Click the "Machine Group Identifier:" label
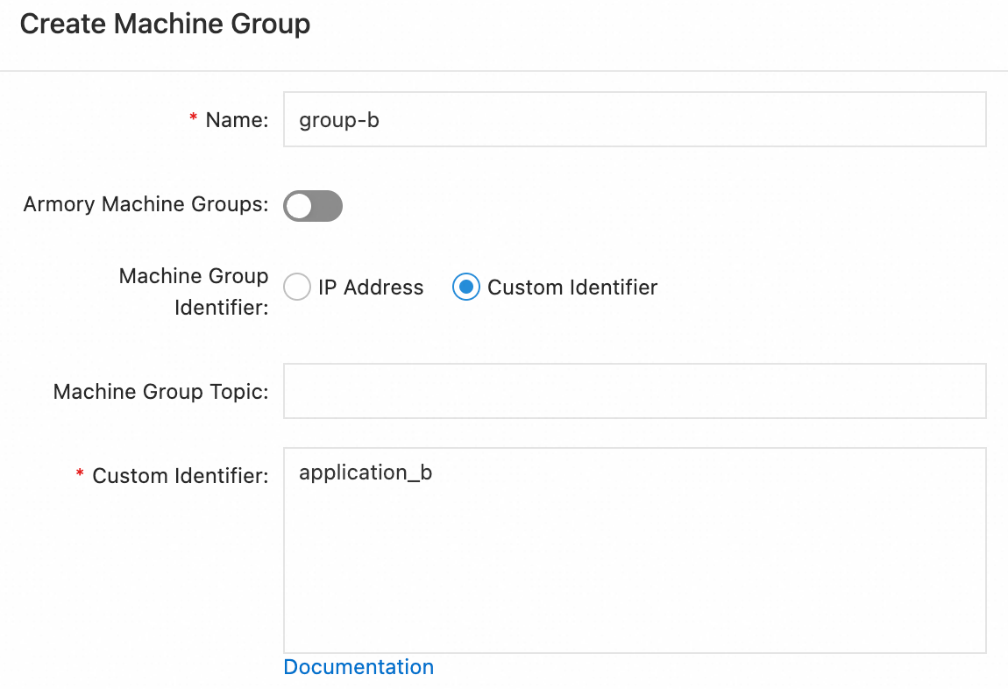This screenshot has height=689, width=1008. pos(194,292)
